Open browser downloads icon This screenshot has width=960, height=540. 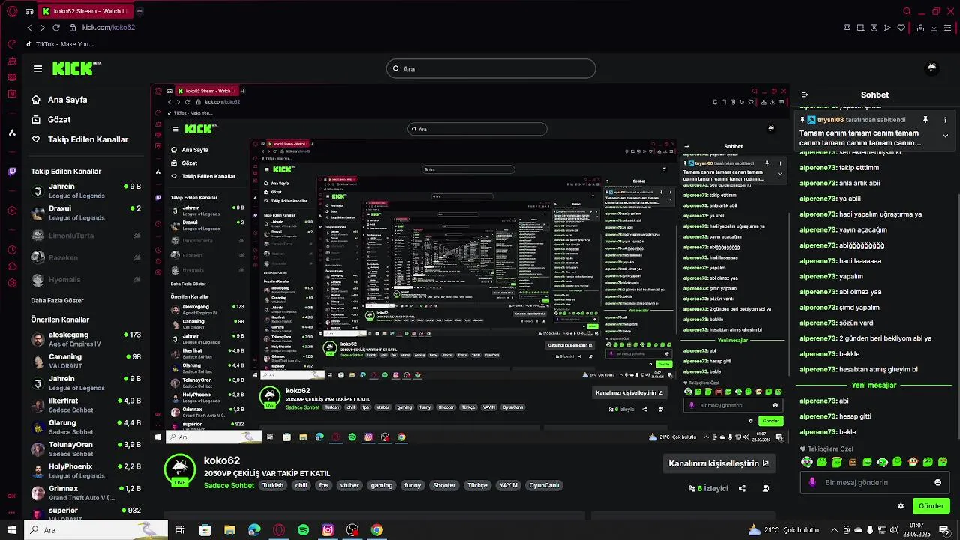934,28
